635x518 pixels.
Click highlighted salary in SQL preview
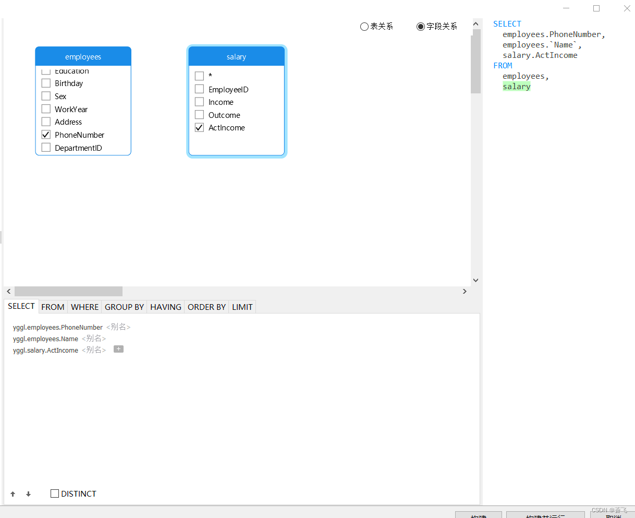pyautogui.click(x=517, y=87)
